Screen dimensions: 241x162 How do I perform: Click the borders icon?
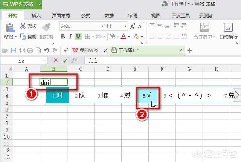coord(87,37)
